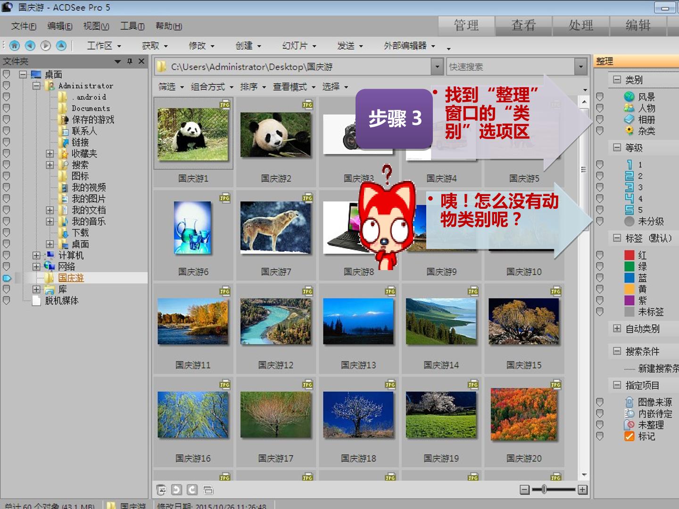Pin the 文件夹 panel with pushpin icon

pyautogui.click(x=130, y=61)
